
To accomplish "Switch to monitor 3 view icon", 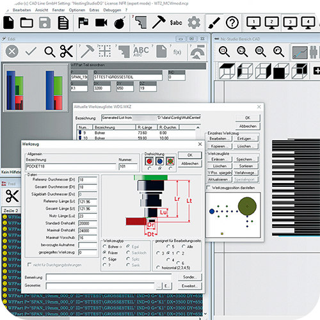I will 290,22.
